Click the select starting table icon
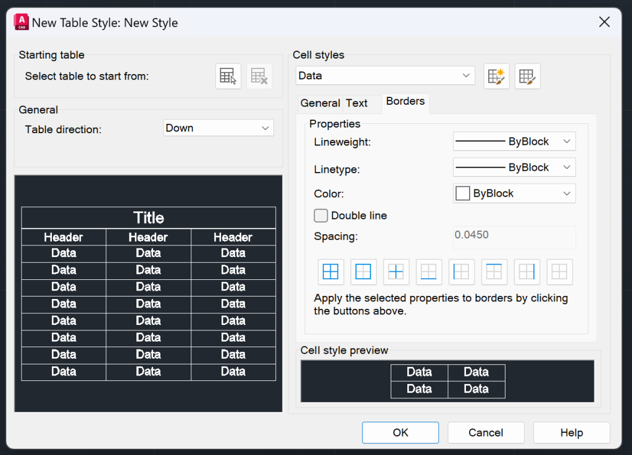The image size is (632, 455). 228,76
